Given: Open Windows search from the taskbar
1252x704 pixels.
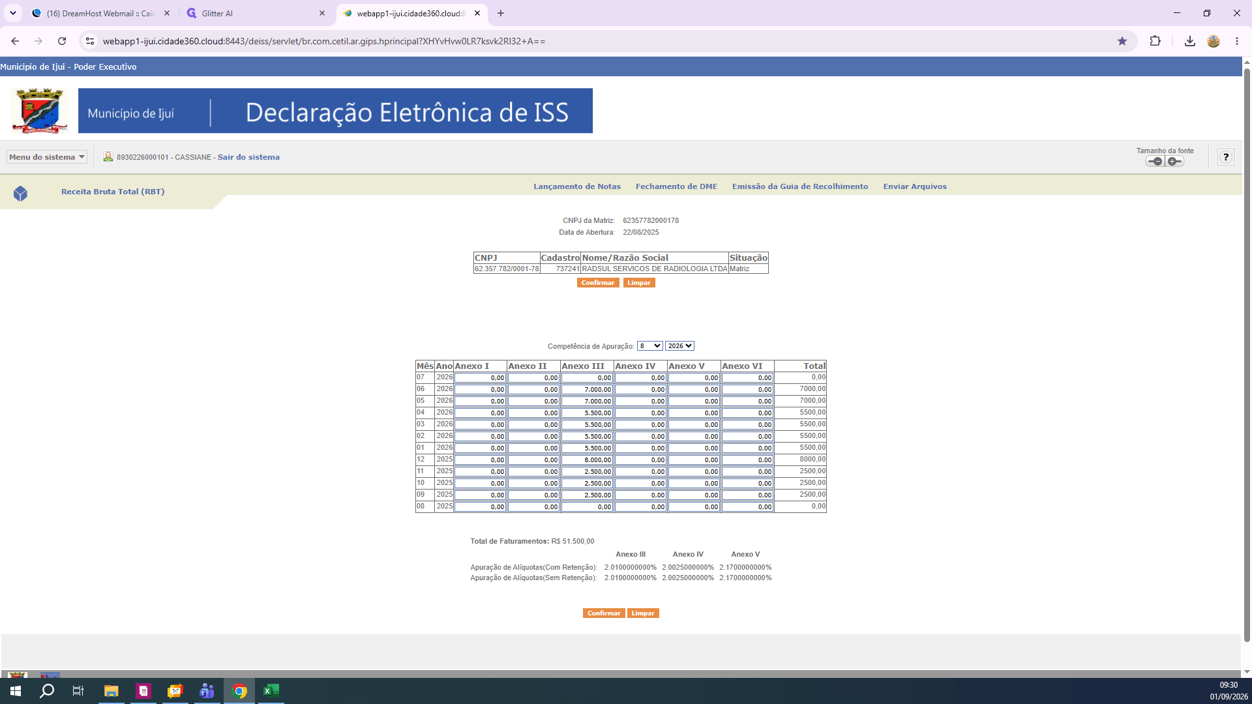Looking at the screenshot, I should [x=47, y=691].
